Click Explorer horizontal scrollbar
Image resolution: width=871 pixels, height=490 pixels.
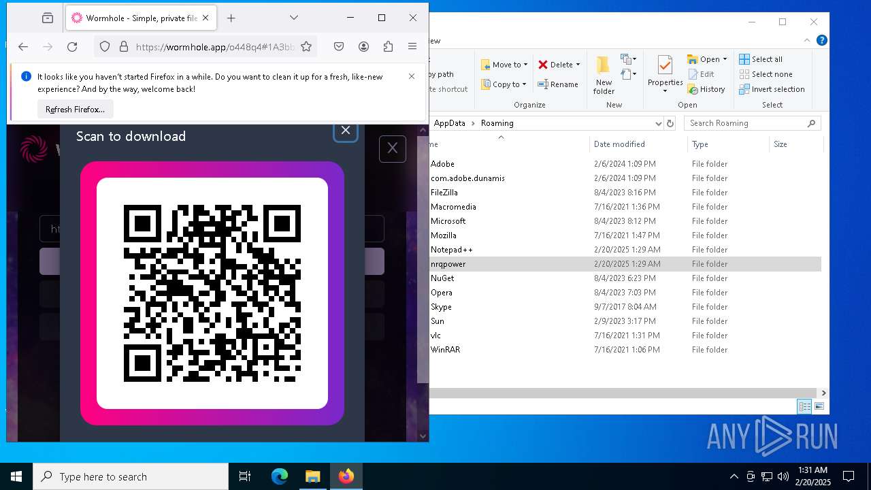tap(623, 393)
